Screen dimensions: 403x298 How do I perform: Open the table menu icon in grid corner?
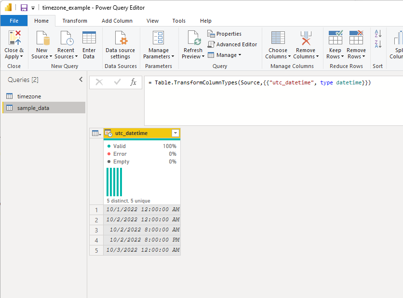96,133
